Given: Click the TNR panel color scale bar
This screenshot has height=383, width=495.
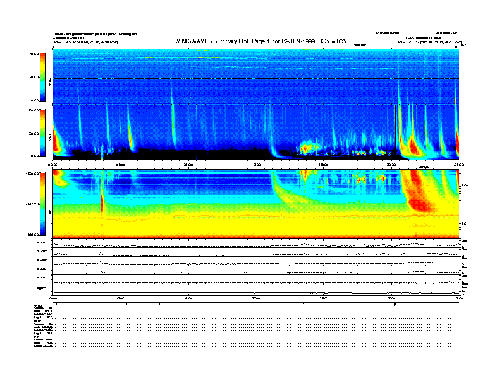Looking at the screenshot, I should 42,204.
